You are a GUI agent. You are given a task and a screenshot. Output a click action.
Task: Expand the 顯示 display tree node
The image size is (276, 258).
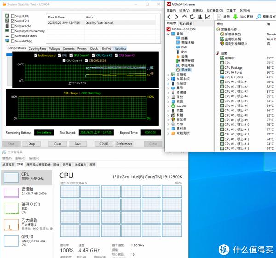pyautogui.click(x=168, y=88)
